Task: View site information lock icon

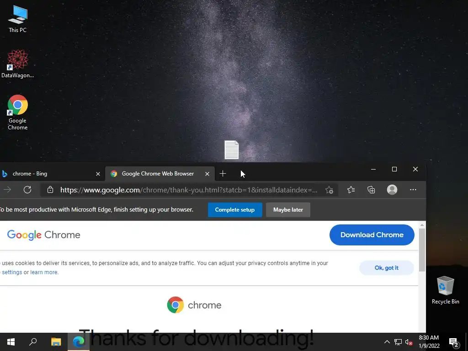Action: tap(50, 190)
